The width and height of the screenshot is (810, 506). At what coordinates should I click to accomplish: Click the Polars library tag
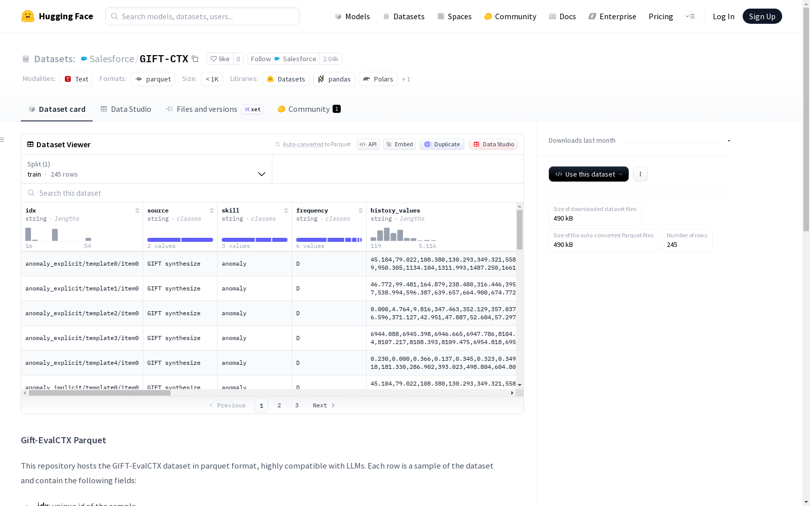tap(378, 79)
